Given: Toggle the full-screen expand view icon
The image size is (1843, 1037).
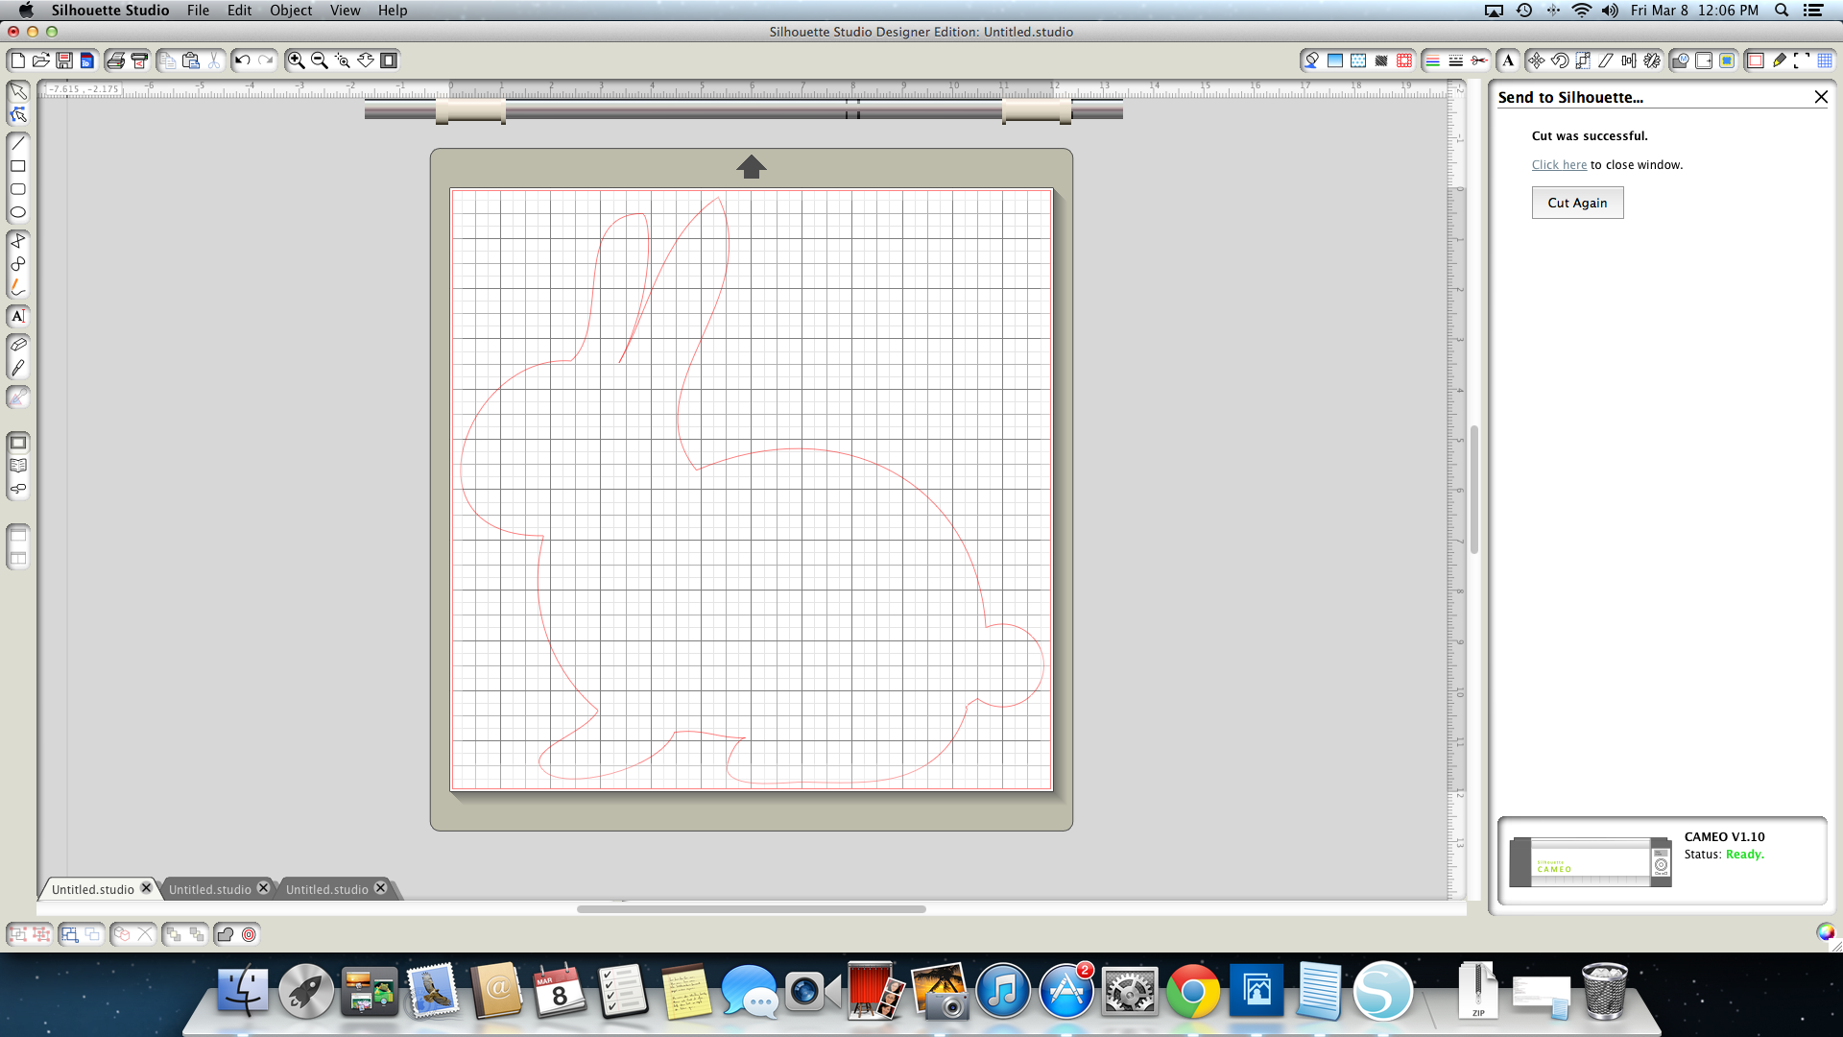Looking at the screenshot, I should [x=1802, y=60].
